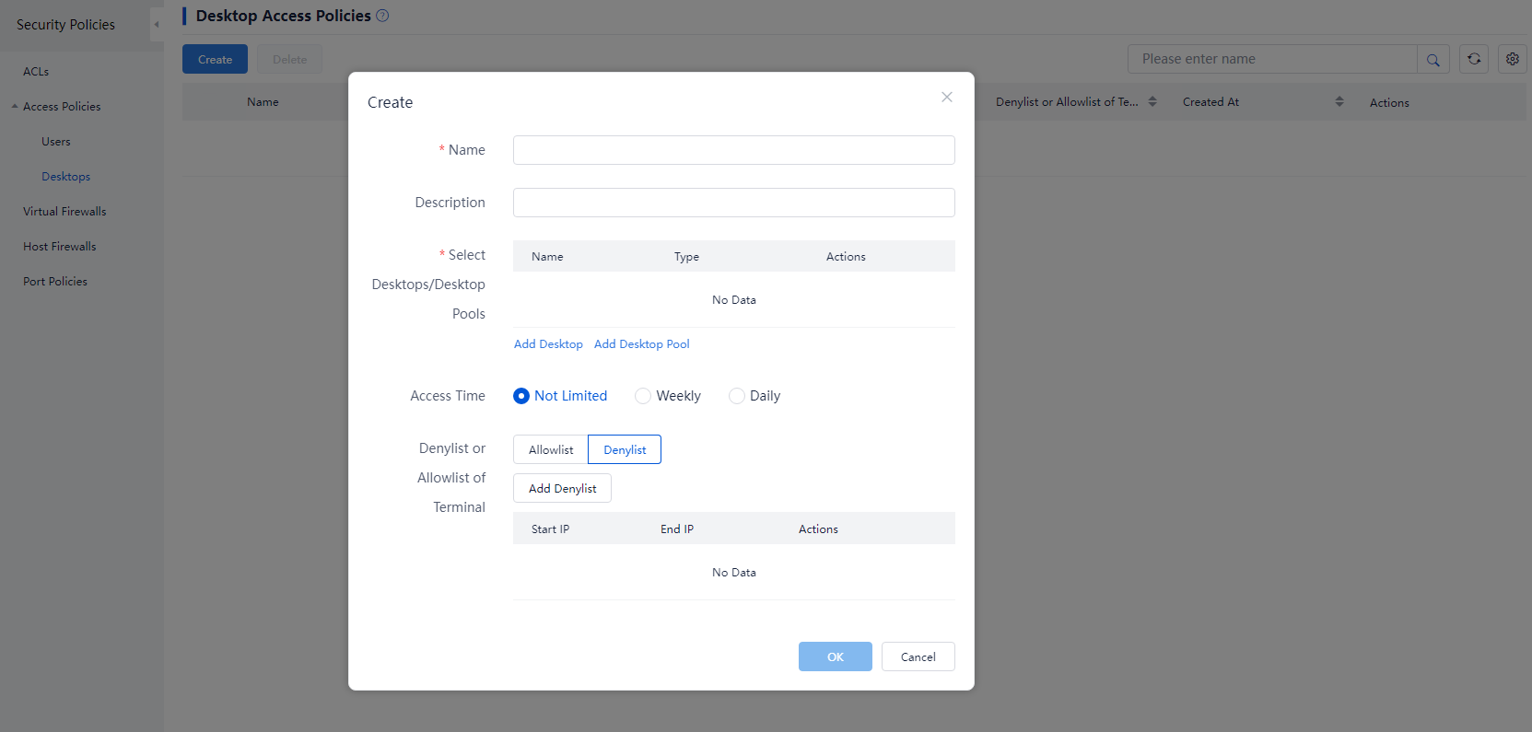Select the Not Limited access time option
Viewport: 1532px width, 732px height.
click(560, 396)
